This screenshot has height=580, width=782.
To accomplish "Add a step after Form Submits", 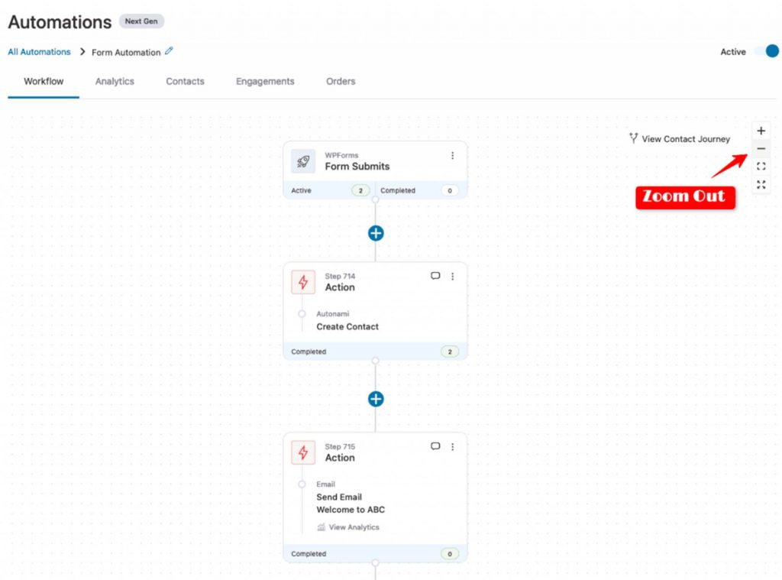I will pos(376,233).
